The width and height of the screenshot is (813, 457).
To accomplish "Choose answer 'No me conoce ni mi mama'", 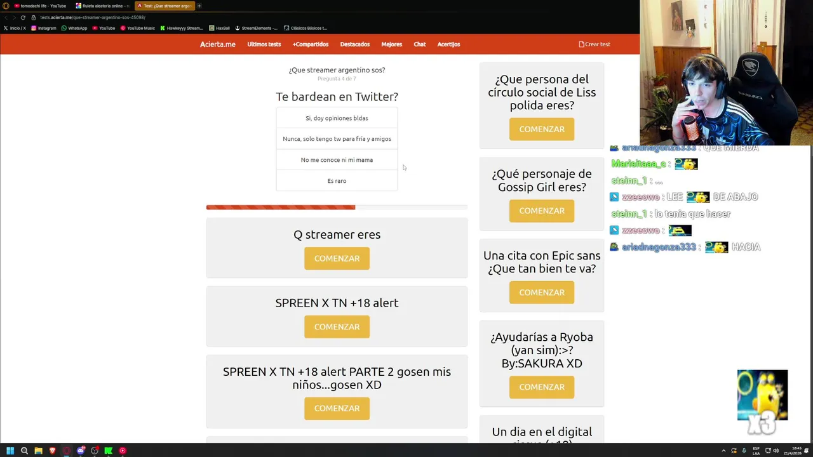I will pyautogui.click(x=337, y=160).
